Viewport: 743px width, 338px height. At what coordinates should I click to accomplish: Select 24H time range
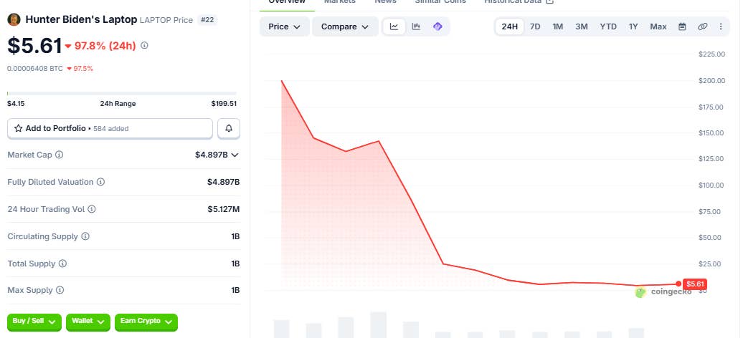pyautogui.click(x=509, y=26)
